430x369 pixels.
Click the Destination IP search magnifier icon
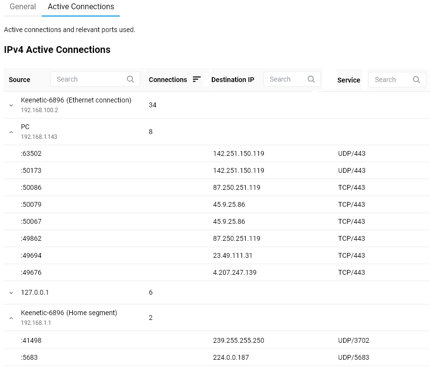coord(311,79)
